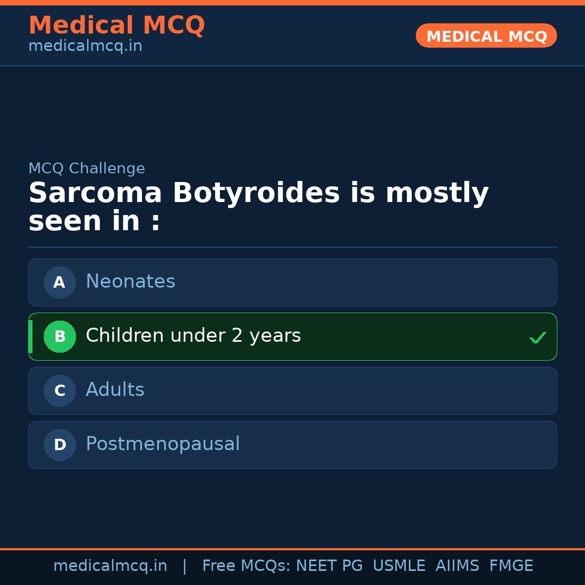Click the "MCQ Challenge" label
Screen dimensions: 585x585
pos(87,168)
